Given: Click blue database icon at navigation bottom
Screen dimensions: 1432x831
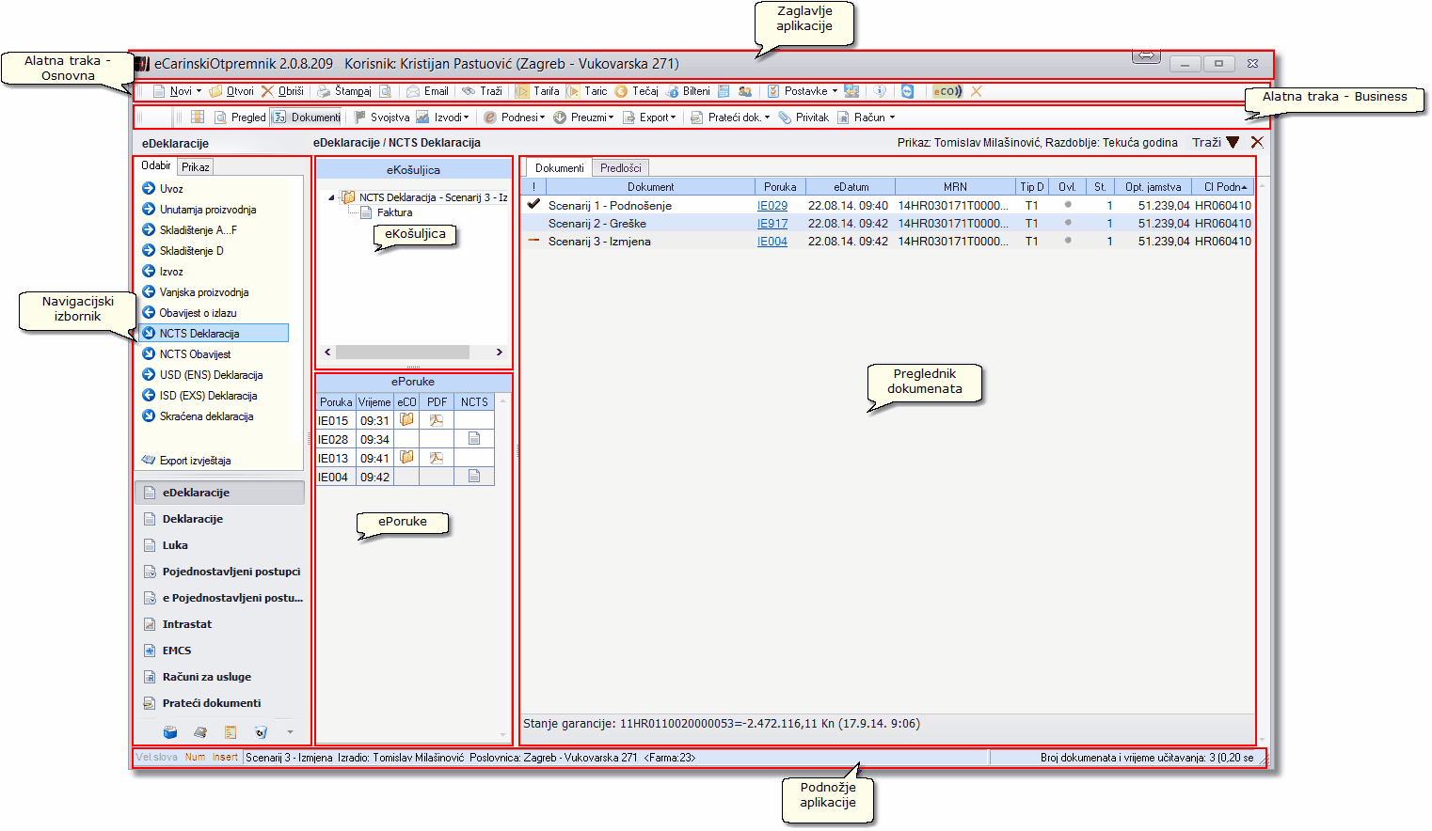Looking at the screenshot, I should tap(170, 732).
